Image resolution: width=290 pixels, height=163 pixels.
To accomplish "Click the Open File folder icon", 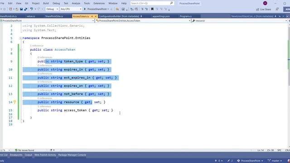I will point(17,9).
